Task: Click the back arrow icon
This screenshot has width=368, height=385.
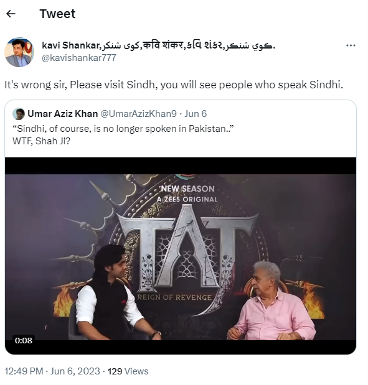Action: point(11,14)
